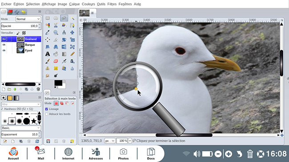
Task: Hide the Fjord layer
Action: (x=4, y=51)
